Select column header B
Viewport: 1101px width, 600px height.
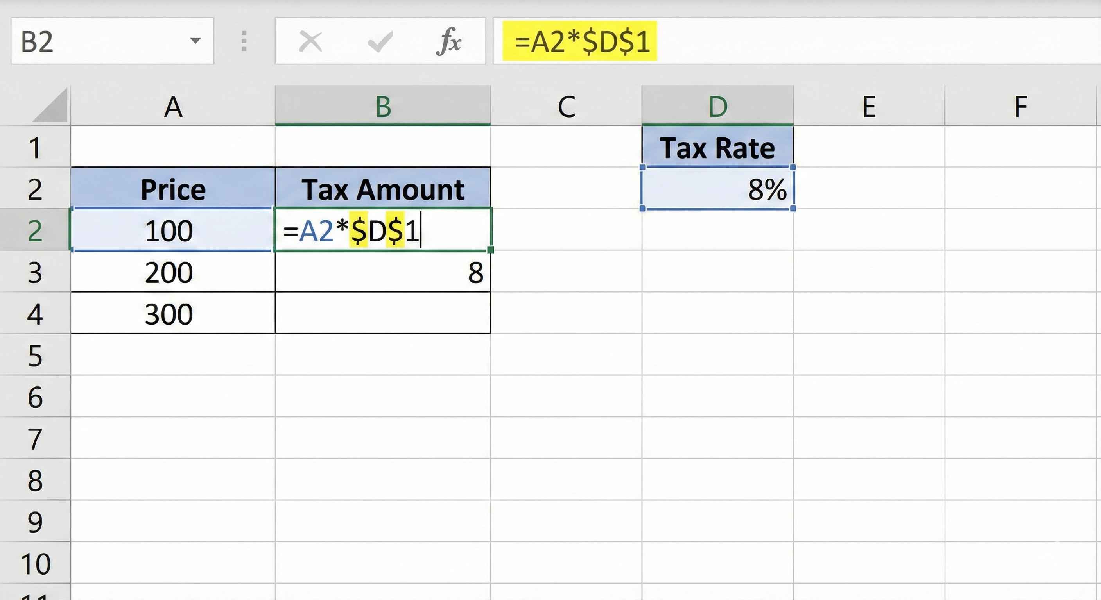[x=383, y=107]
